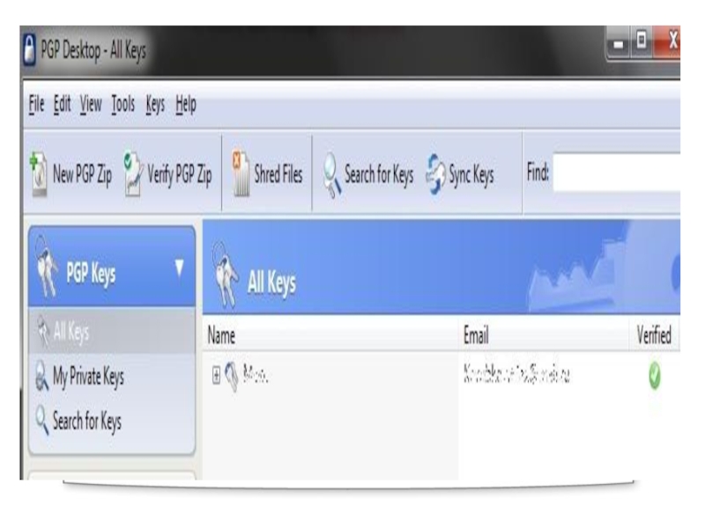Click the Verify PGP Zip icon

pyautogui.click(x=133, y=174)
